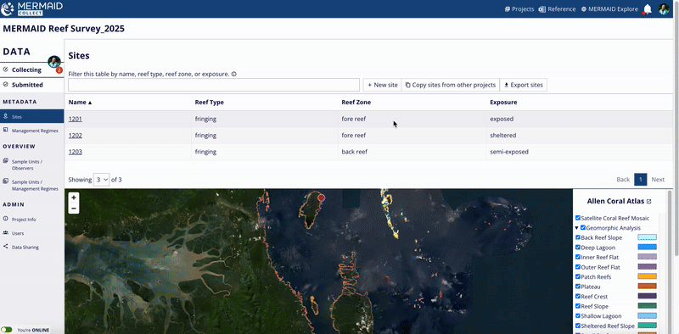Click the MERMAID Reef Survey_2025 project title
Viewport: 679px width, 334px height.
[x=64, y=29]
